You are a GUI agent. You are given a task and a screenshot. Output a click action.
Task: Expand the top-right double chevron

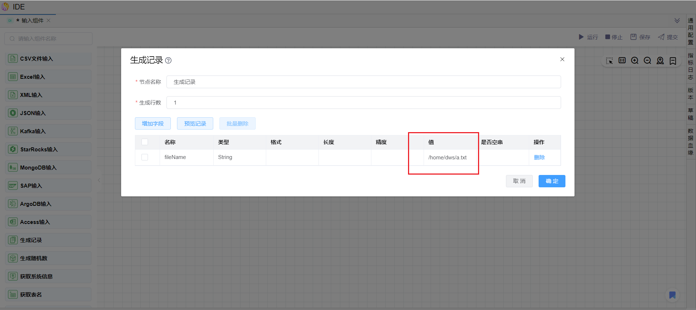(677, 21)
